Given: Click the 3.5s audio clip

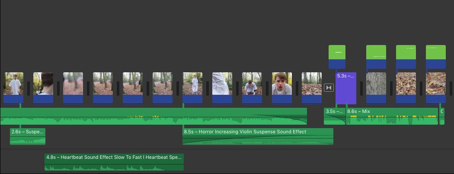Looking at the screenshot, I should (335, 116).
